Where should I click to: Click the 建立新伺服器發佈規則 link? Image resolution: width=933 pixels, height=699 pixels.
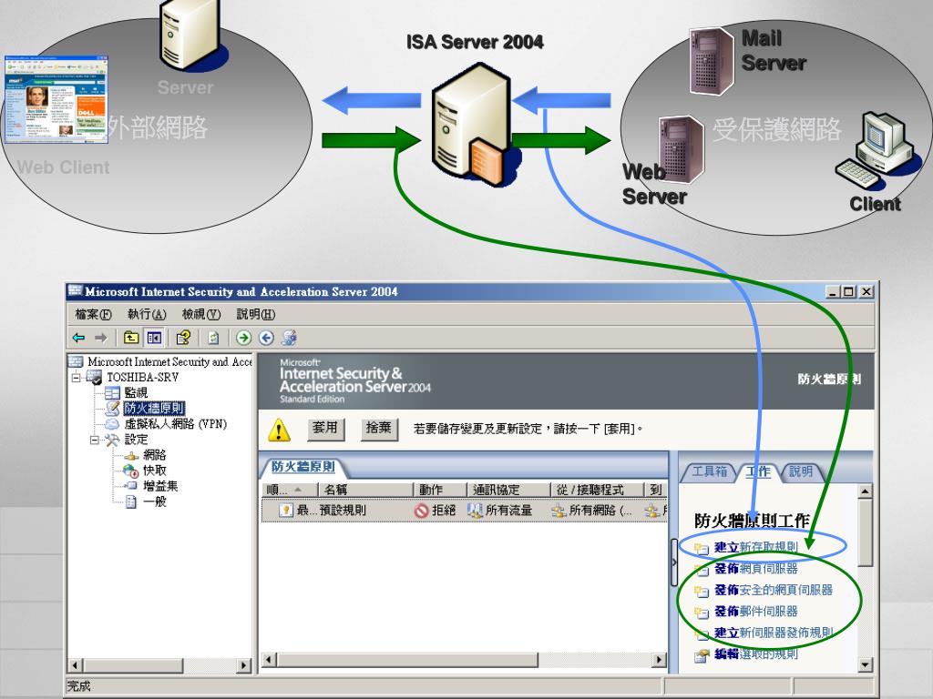(x=774, y=633)
